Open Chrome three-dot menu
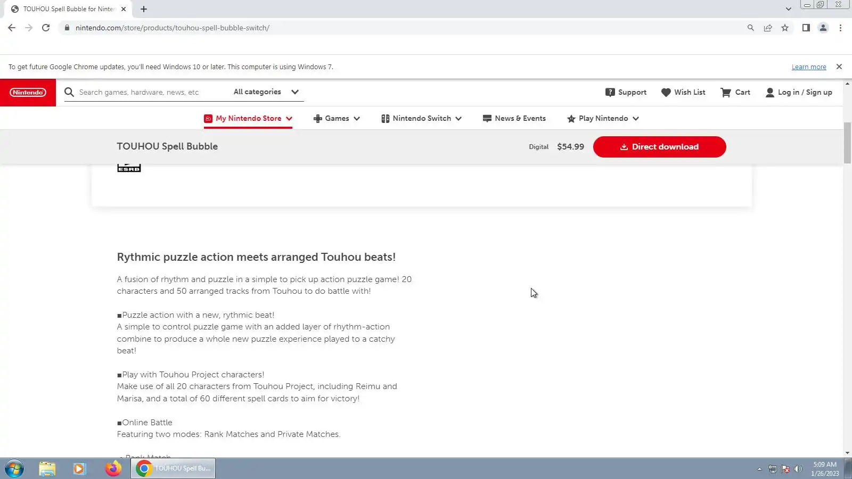852x479 pixels. pos(841,28)
